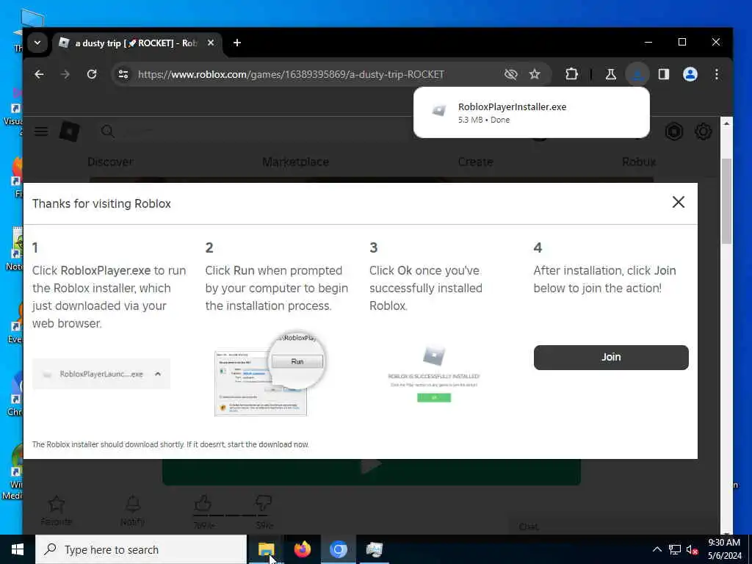Image resolution: width=752 pixels, height=564 pixels.
Task: Go to the Discover tab
Action: point(110,162)
